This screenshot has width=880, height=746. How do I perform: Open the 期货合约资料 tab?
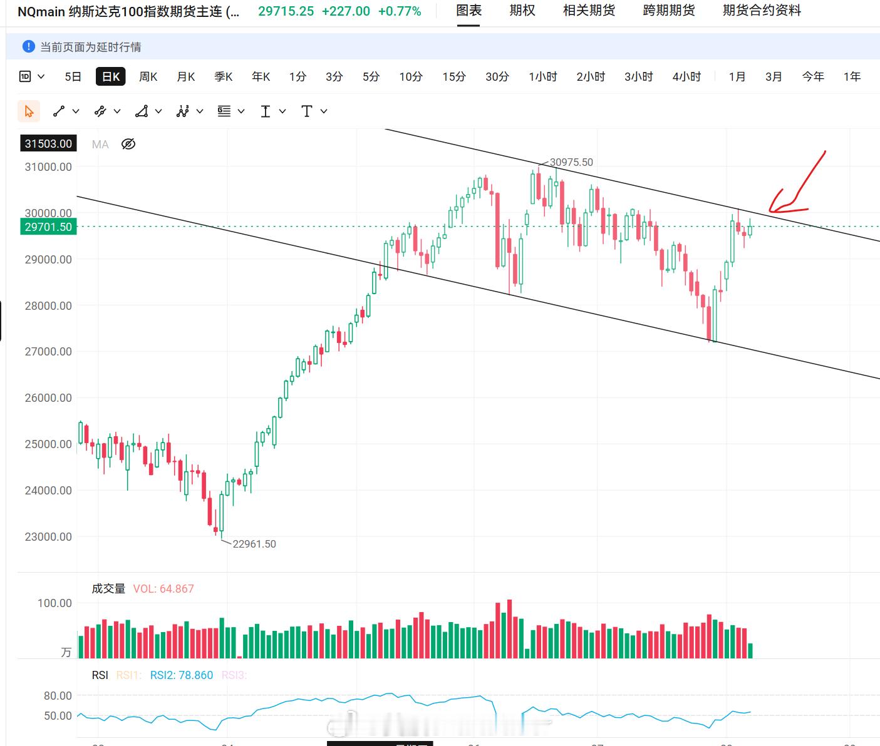[762, 11]
